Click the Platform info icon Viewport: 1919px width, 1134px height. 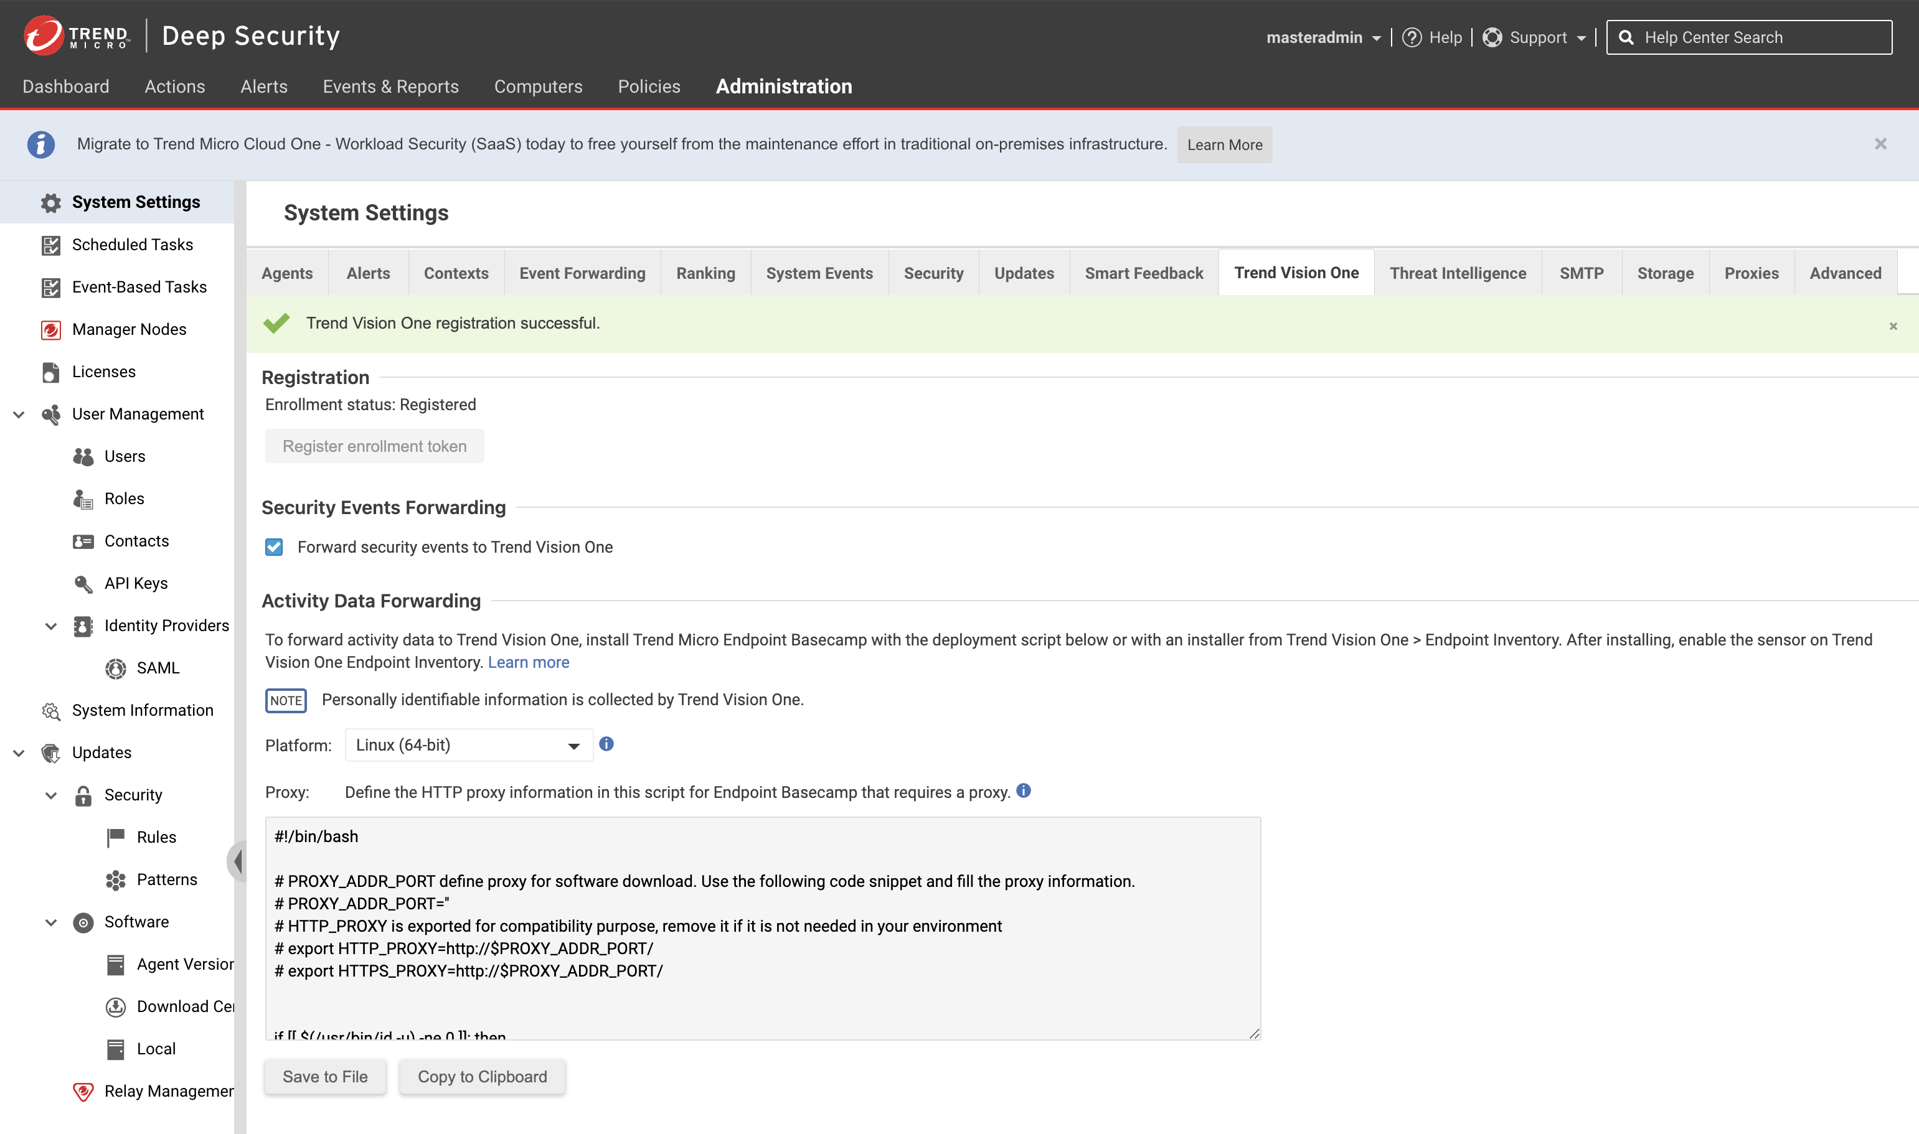coord(606,744)
